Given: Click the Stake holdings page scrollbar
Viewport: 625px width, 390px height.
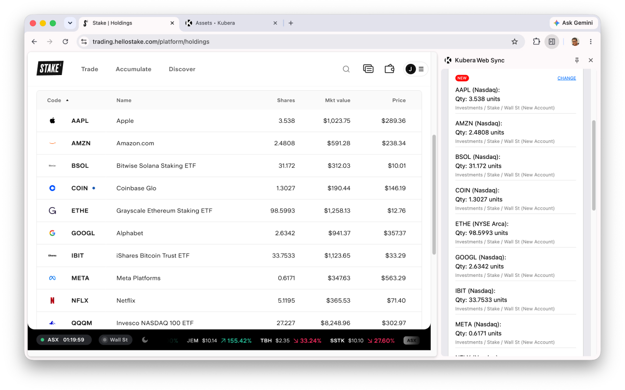Looking at the screenshot, I should [434, 195].
